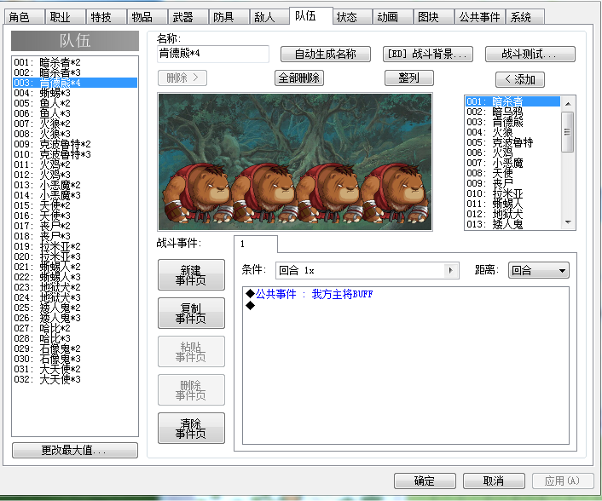The image size is (602, 501).
Task: Select troop 004: 蜥蜴*3
Action: coord(75,93)
